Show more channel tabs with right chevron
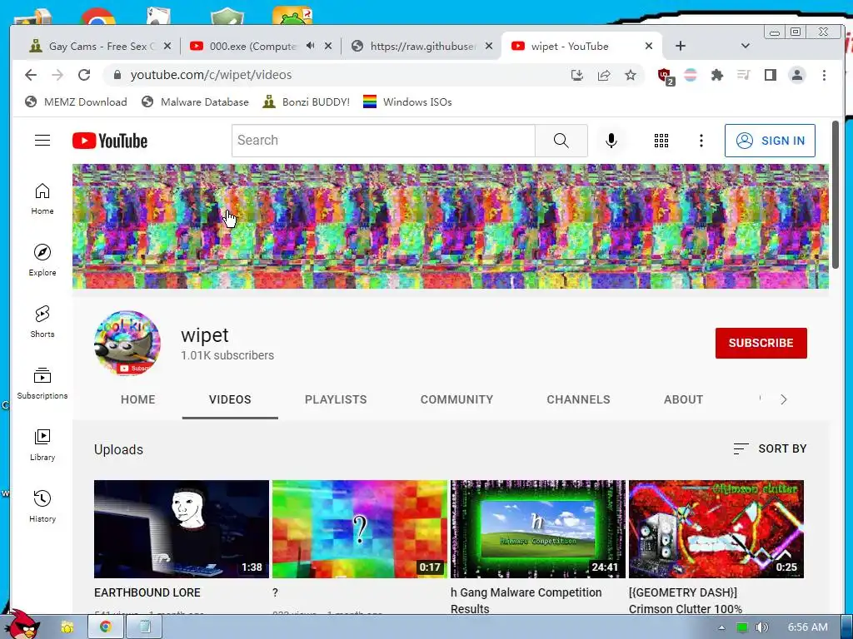This screenshot has width=853, height=639. [x=783, y=400]
